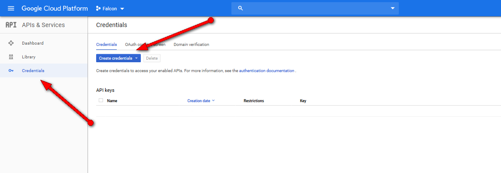The width and height of the screenshot is (501, 173).
Task: Click the Credentials page heading
Action: (x=112, y=25)
